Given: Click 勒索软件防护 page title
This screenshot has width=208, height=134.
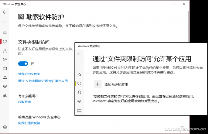Looking at the screenshot, I should coord(45,17).
